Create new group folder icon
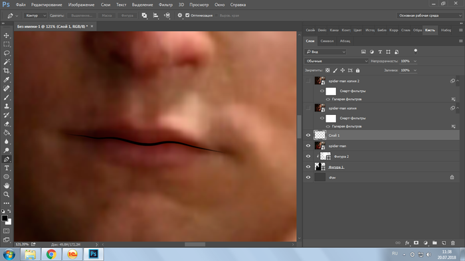Viewport: 465px width, 261px height. click(434, 243)
